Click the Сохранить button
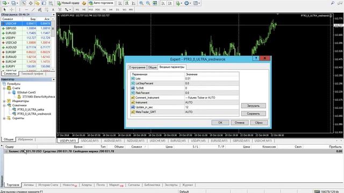This screenshot has width=344, height=193. (x=253, y=114)
